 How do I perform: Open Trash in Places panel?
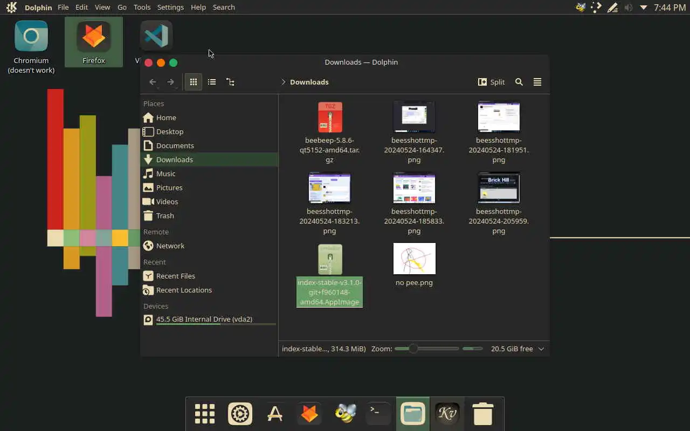coord(209,215)
